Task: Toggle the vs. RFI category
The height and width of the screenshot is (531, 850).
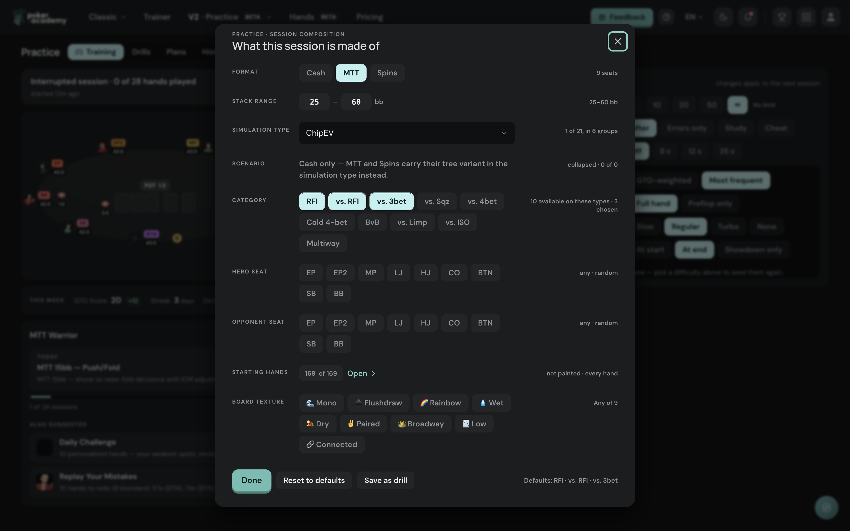Action: pyautogui.click(x=347, y=201)
